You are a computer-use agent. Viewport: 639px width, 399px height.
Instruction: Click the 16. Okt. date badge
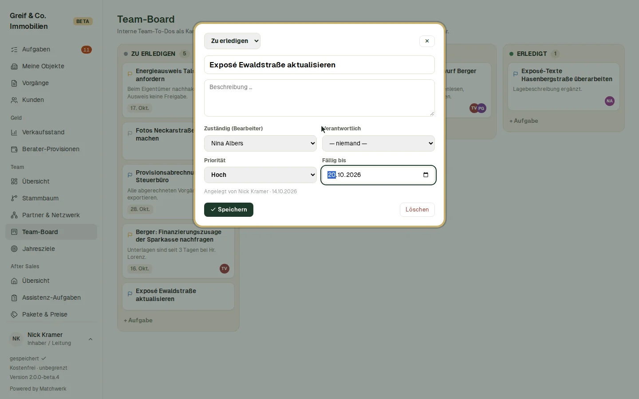tap(140, 269)
